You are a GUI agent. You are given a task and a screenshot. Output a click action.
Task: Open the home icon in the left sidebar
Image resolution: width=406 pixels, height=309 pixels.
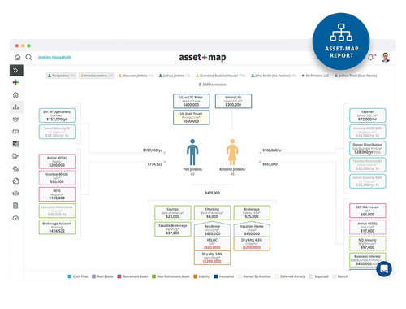click(15, 94)
